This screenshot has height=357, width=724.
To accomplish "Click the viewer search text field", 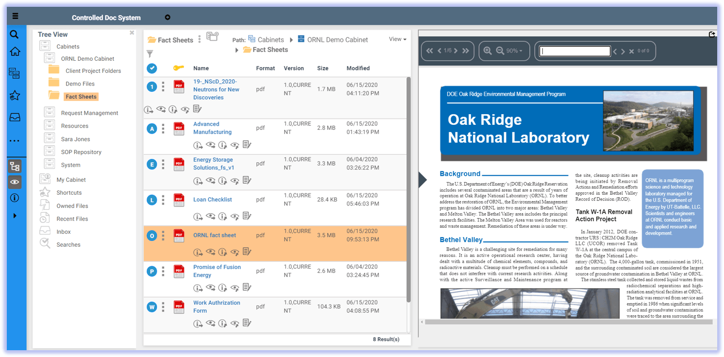I will (575, 51).
